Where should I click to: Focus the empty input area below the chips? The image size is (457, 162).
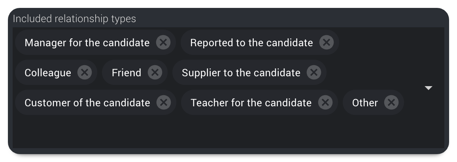click(x=216, y=132)
